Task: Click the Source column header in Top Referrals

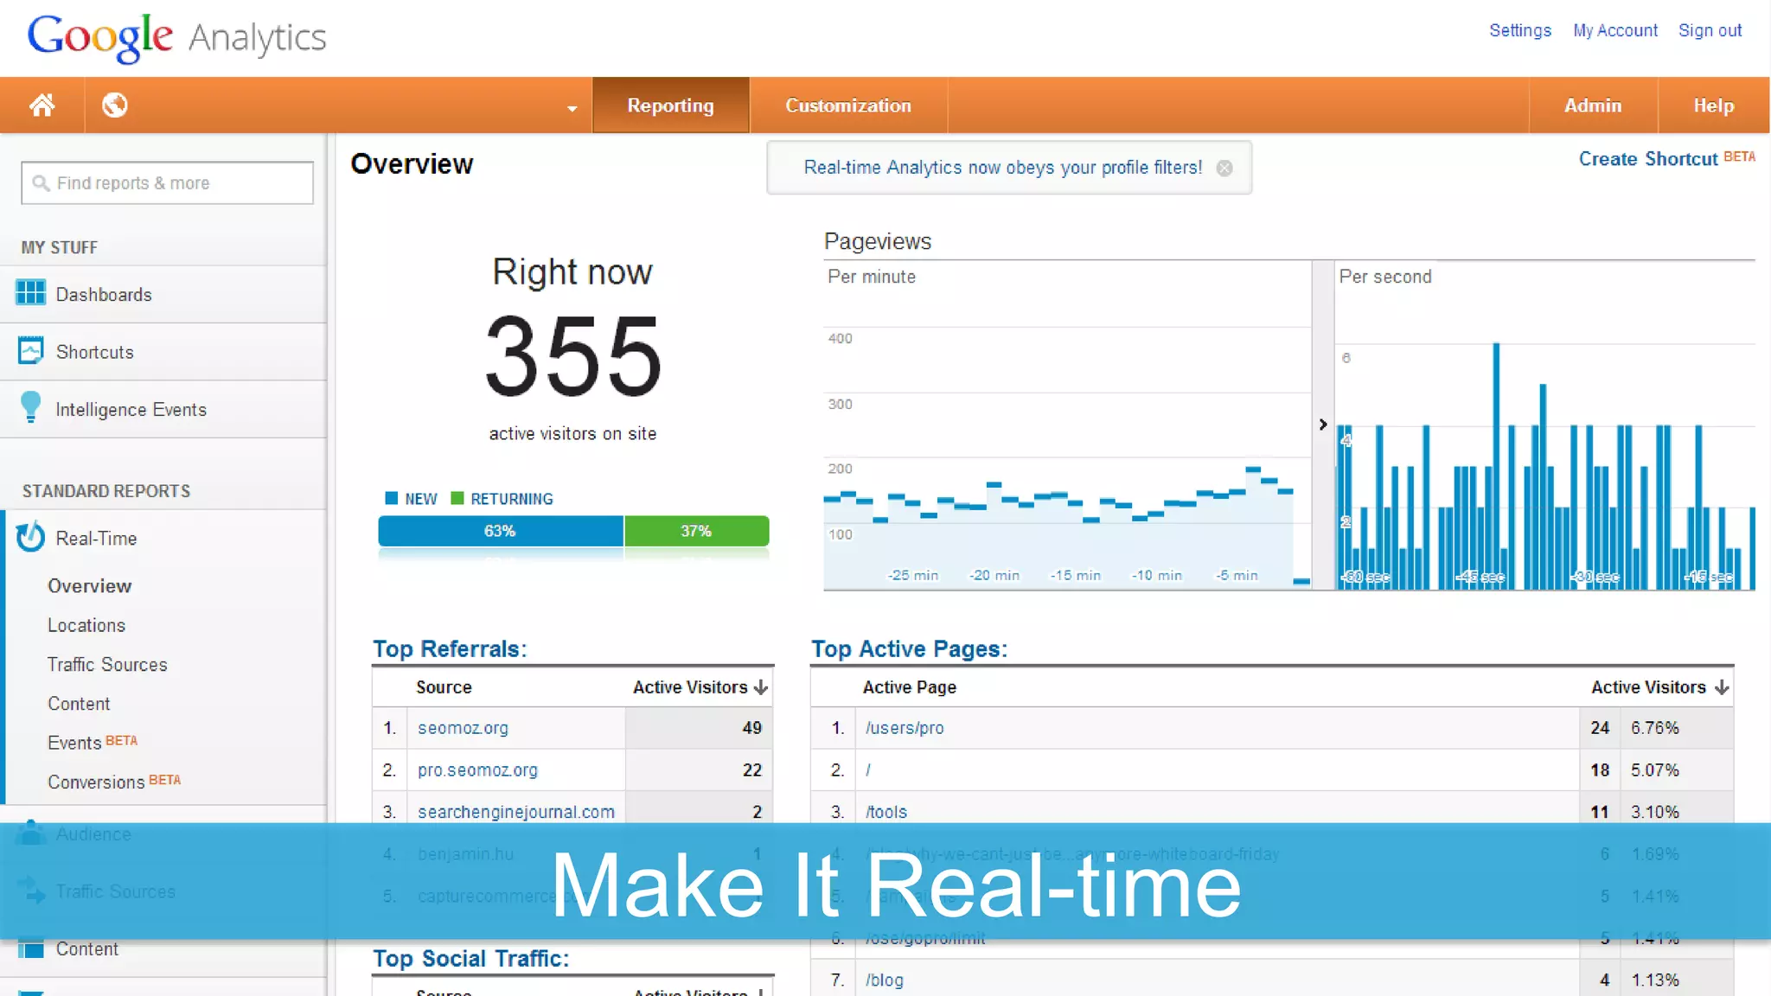Action: [x=444, y=687]
